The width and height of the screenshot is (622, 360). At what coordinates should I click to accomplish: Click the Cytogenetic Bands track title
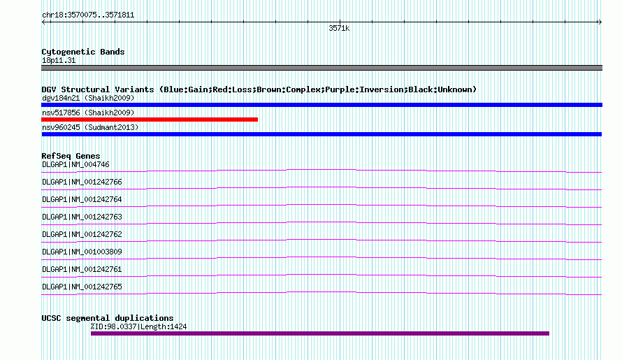point(83,52)
